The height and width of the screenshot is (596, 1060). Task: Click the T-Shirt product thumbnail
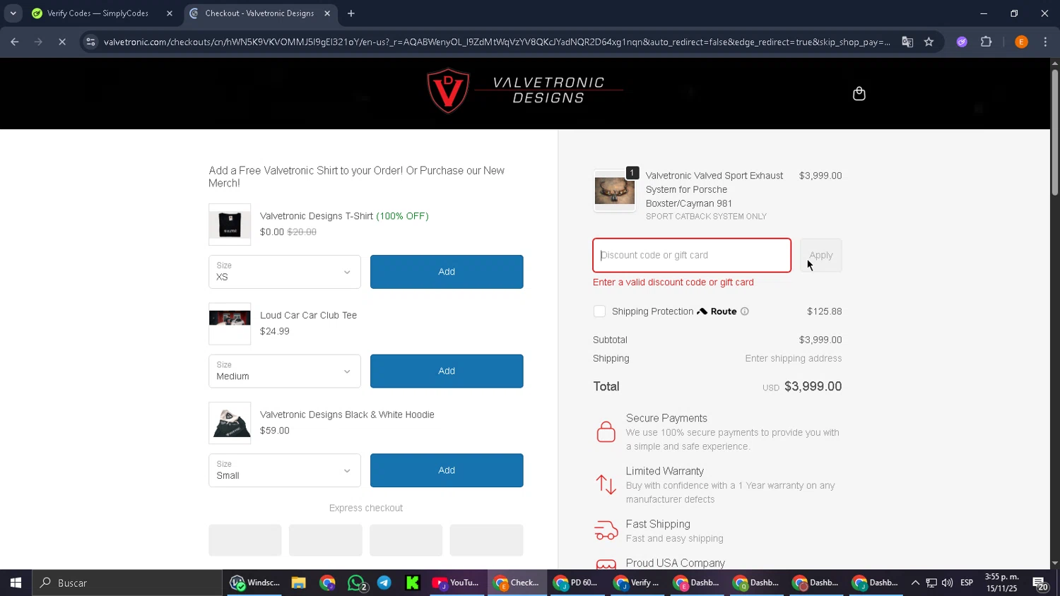(x=230, y=225)
